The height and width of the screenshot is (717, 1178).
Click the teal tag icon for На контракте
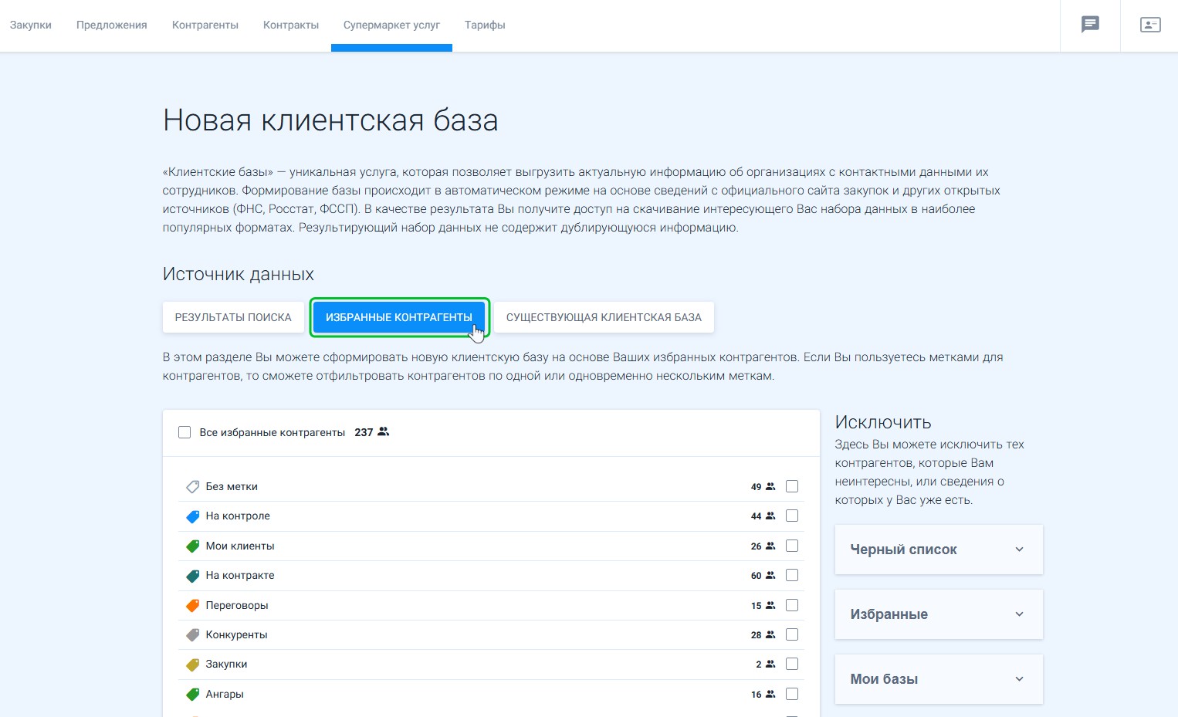point(193,576)
